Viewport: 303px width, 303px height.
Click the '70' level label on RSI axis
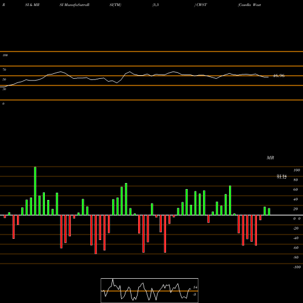tap(4, 70)
